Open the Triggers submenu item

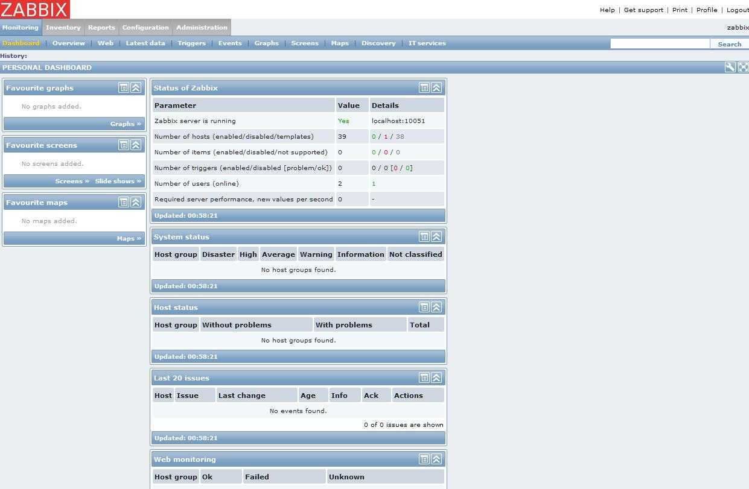point(192,43)
